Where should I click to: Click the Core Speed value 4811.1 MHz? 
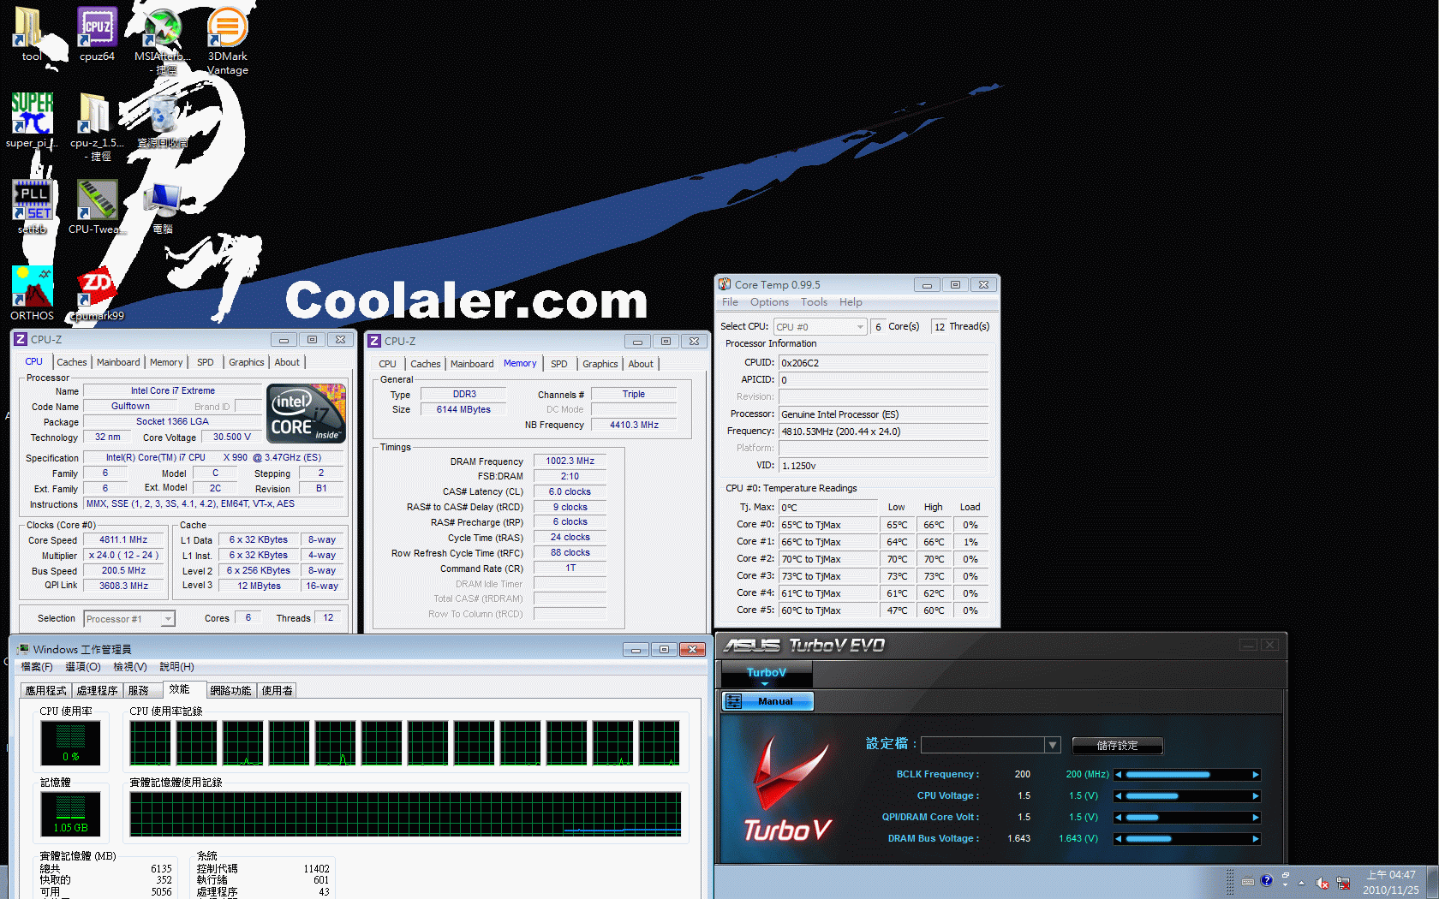coord(123,540)
